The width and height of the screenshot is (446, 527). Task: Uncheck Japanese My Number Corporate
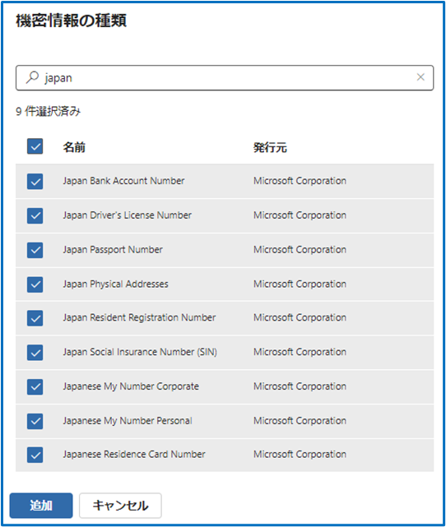(x=35, y=387)
